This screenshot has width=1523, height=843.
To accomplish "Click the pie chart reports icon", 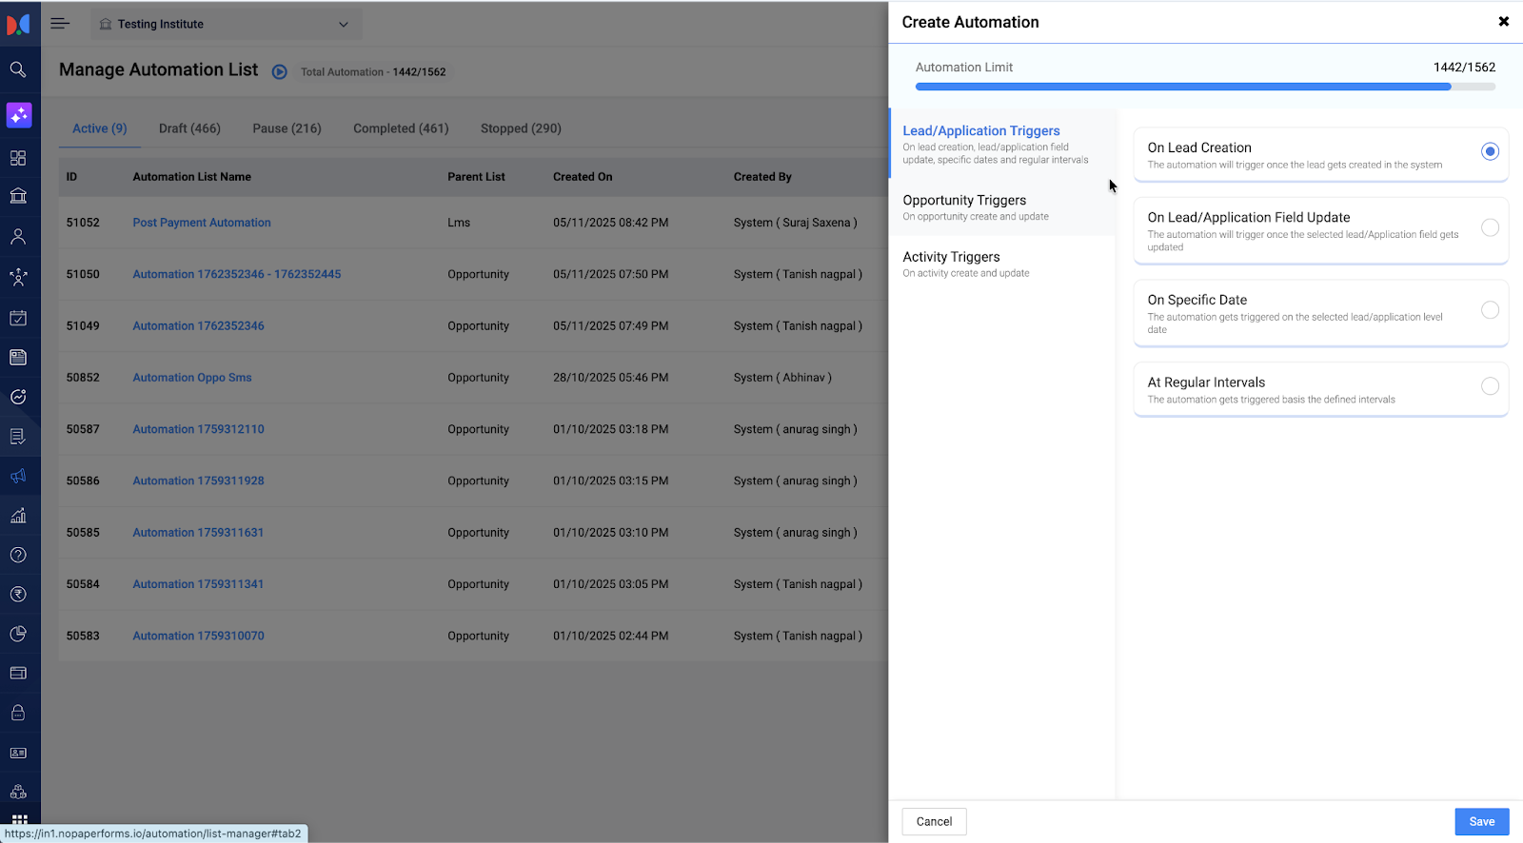I will tap(18, 634).
